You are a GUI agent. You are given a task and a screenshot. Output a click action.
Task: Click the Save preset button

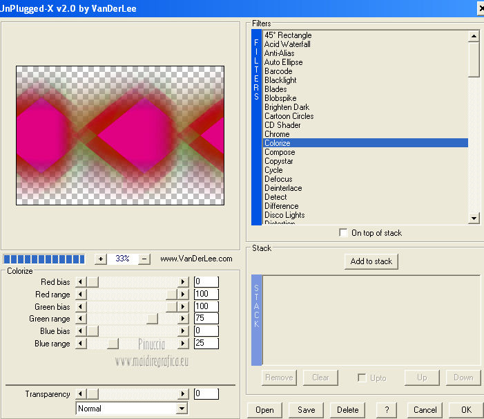tap(306, 410)
